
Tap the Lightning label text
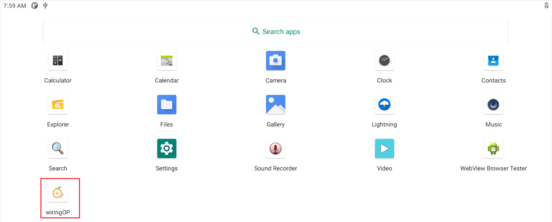click(384, 124)
